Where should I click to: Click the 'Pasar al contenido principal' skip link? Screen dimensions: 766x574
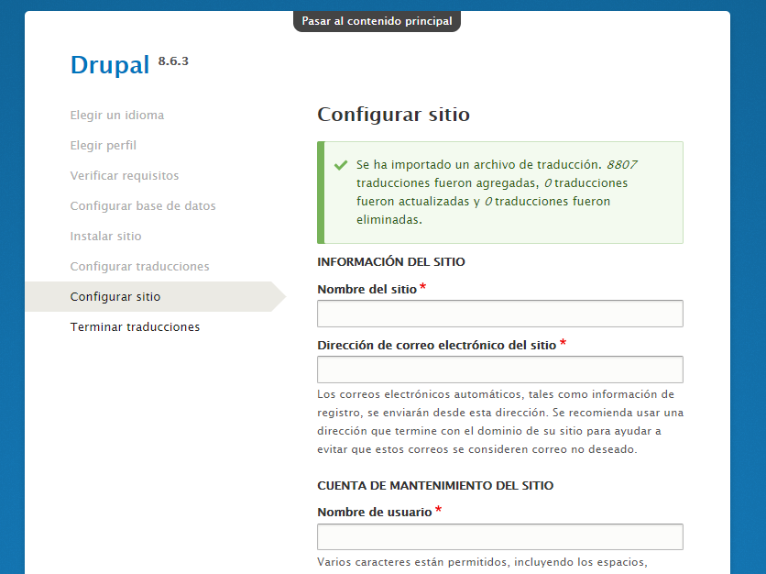pyautogui.click(x=377, y=21)
